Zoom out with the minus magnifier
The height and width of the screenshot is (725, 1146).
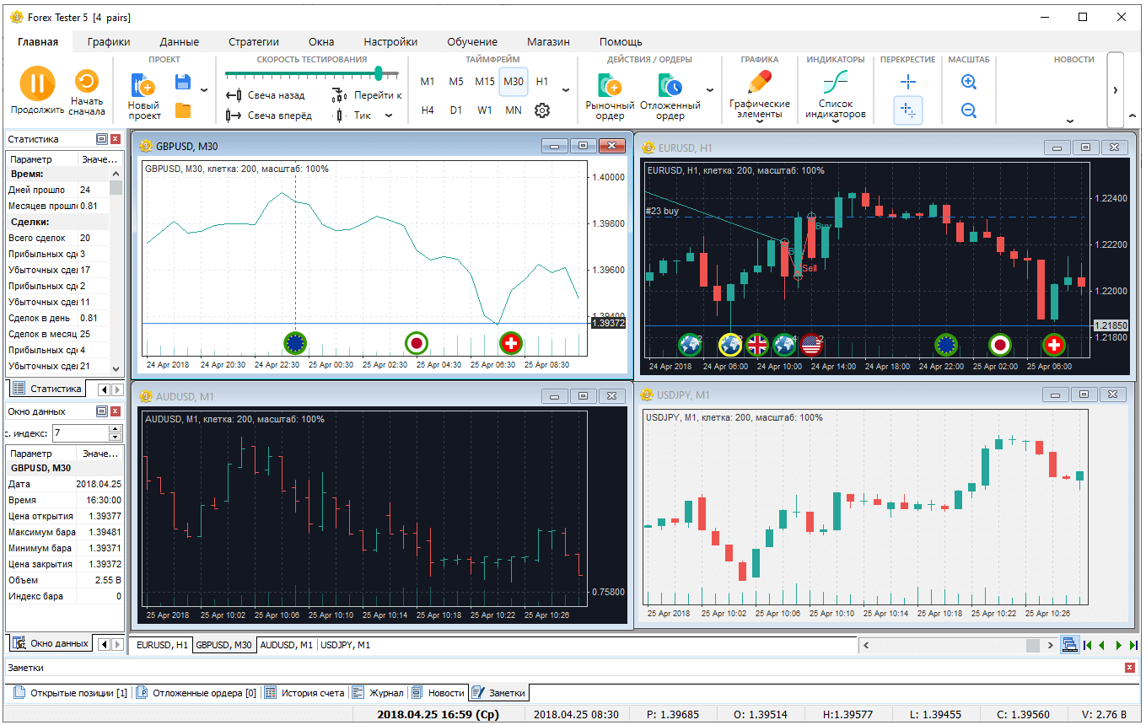click(969, 110)
